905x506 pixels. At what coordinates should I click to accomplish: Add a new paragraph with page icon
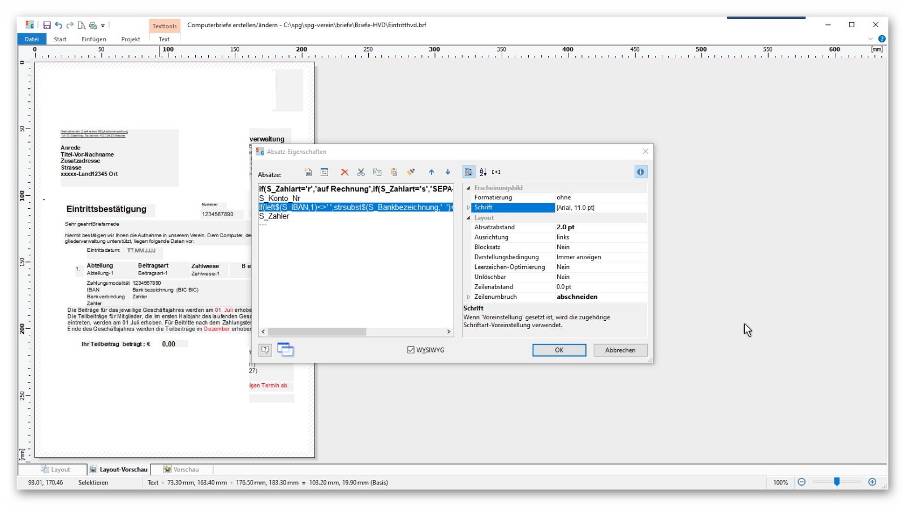point(308,172)
